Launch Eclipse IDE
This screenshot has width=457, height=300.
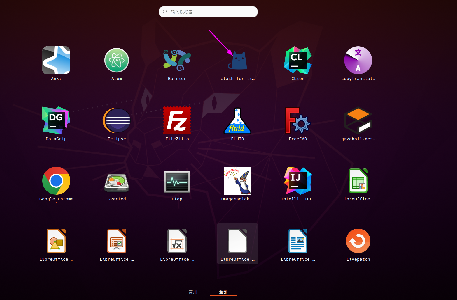tap(117, 120)
